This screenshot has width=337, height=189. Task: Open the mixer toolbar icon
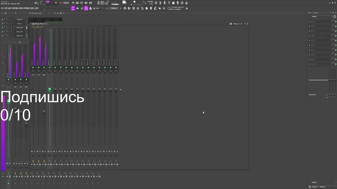click(138, 8)
